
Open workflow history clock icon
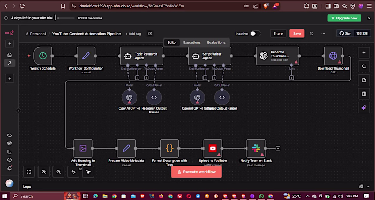(x=312, y=34)
